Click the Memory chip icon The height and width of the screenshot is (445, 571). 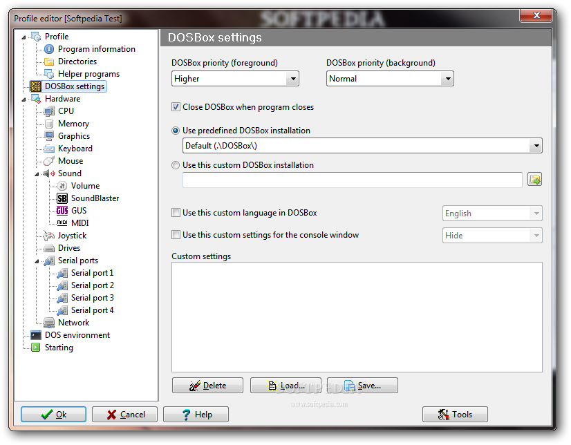tap(49, 124)
